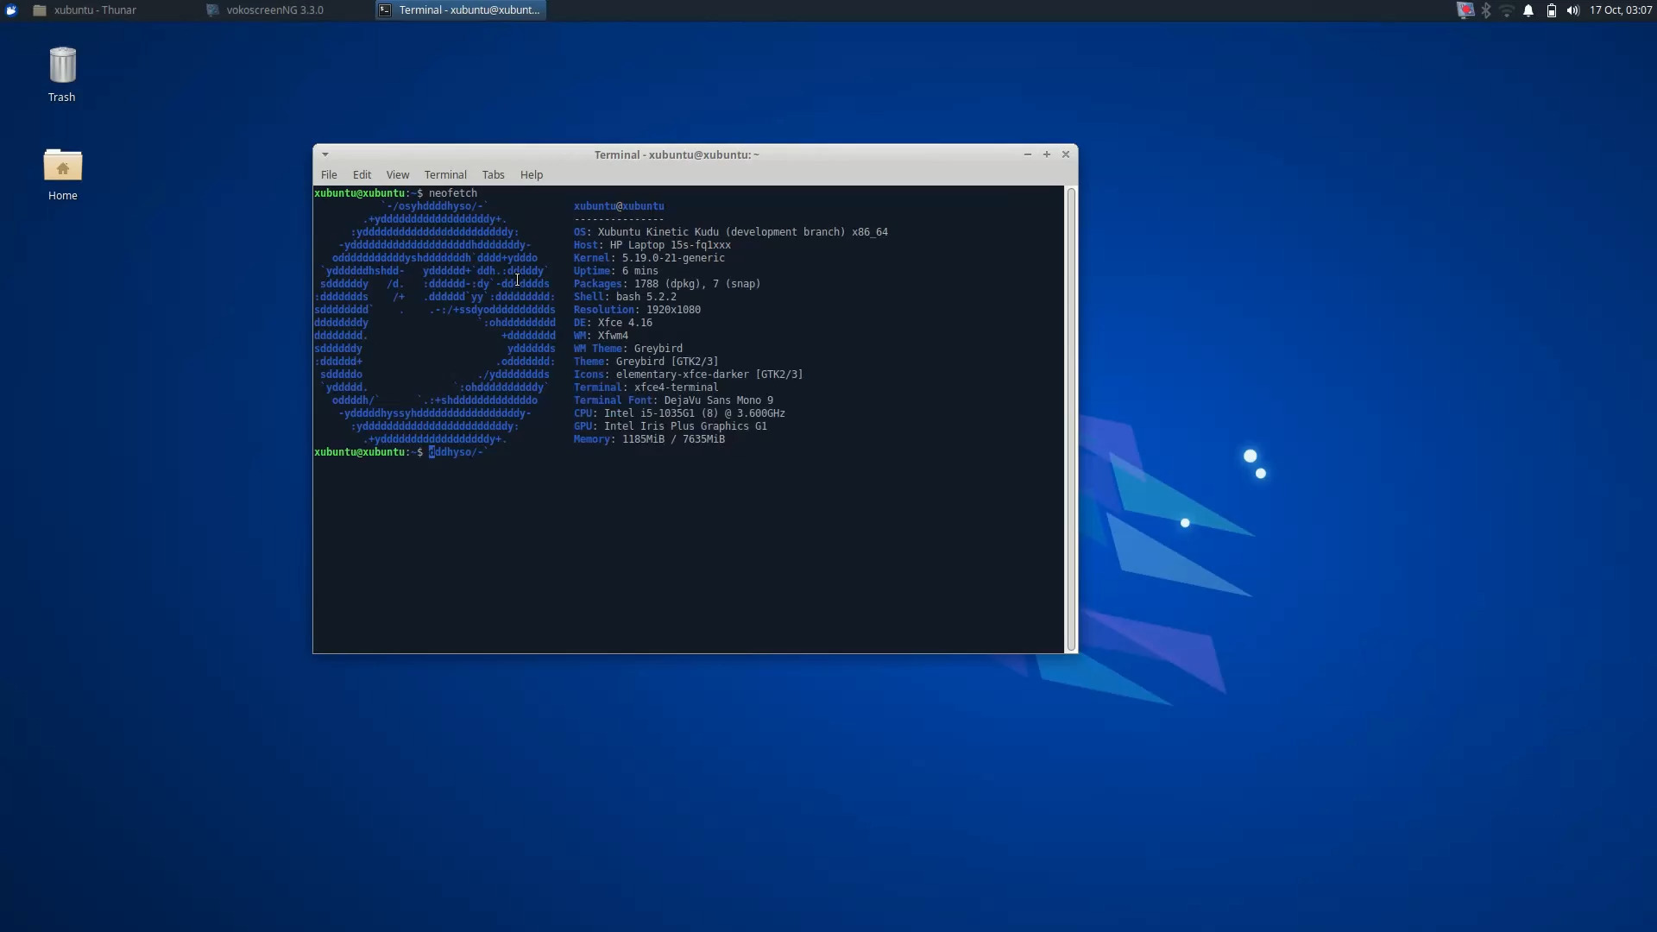Open the Edit menu in Terminal
1657x932 pixels.
(x=362, y=174)
